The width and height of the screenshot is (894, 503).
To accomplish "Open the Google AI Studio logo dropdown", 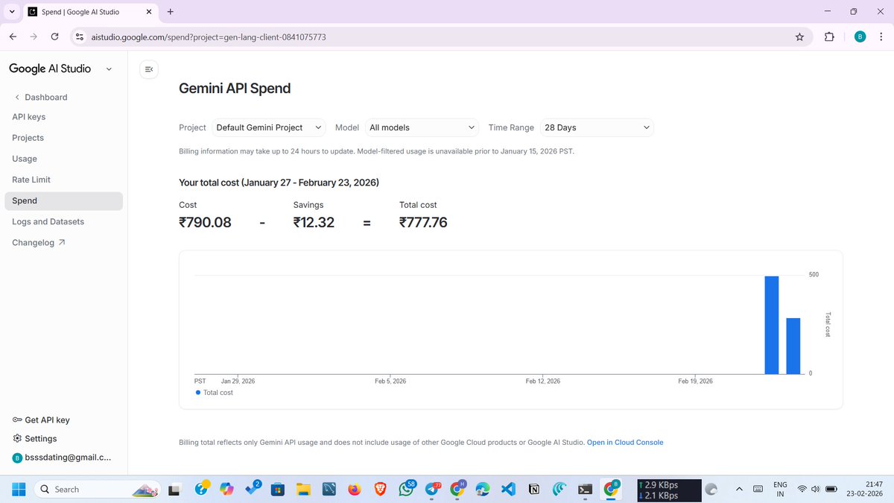I will (x=109, y=69).
